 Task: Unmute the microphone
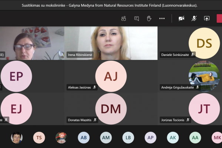pyautogui.click(x=194, y=18)
